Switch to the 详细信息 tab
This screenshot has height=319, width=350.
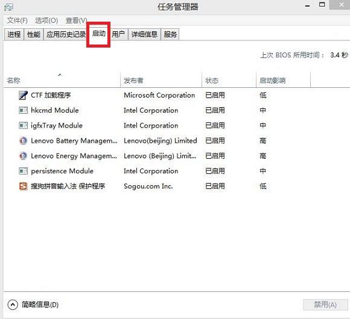[144, 34]
